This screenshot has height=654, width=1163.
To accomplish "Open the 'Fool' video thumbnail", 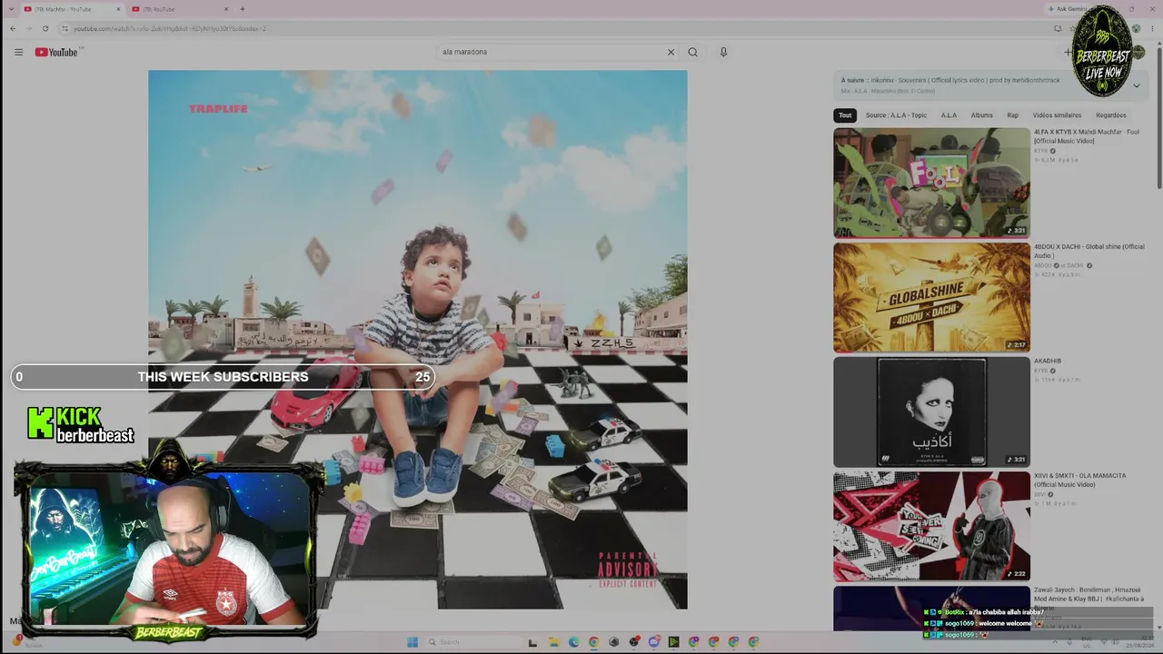I will [931, 183].
